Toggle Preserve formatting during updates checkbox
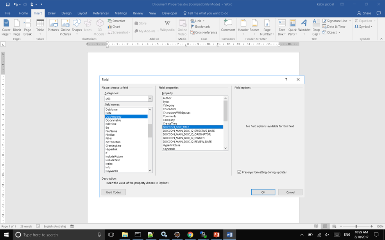Screen dimensions: 385x240 click(239, 172)
